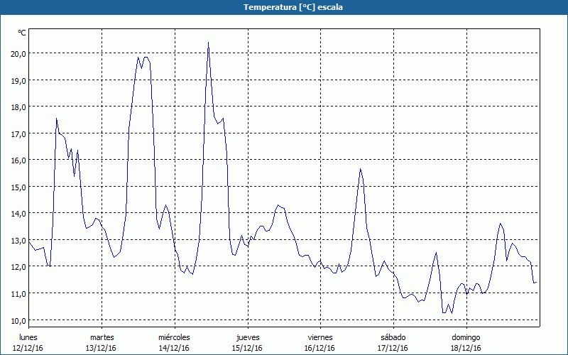Click the end point of the temperature line
This screenshot has height=355, width=568.
pos(536,282)
